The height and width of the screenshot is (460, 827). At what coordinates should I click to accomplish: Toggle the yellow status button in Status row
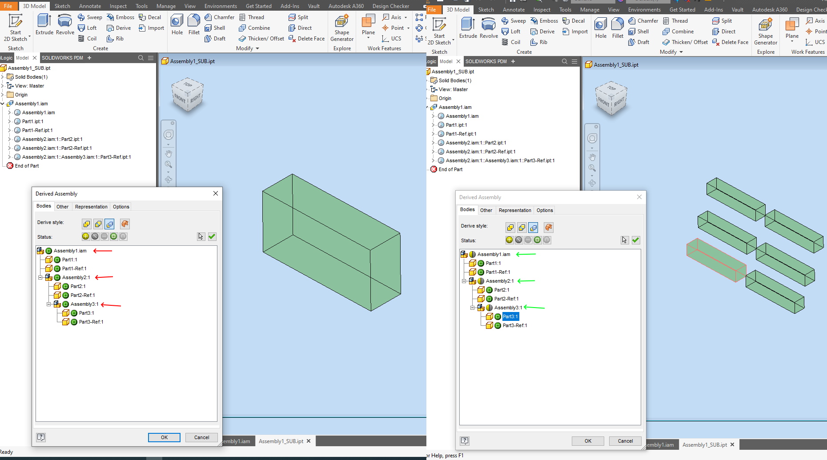tap(85, 236)
